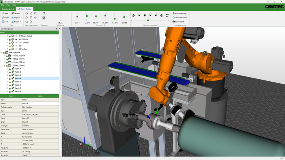285x160 pixels.
Task: Select the first view orientation icon in the top row
Action: pyautogui.click(x=26, y=13)
